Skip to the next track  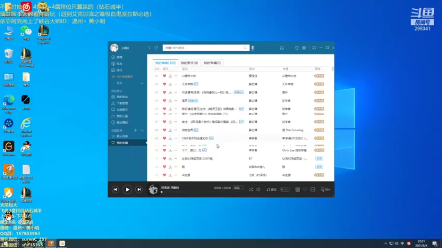[x=139, y=190]
